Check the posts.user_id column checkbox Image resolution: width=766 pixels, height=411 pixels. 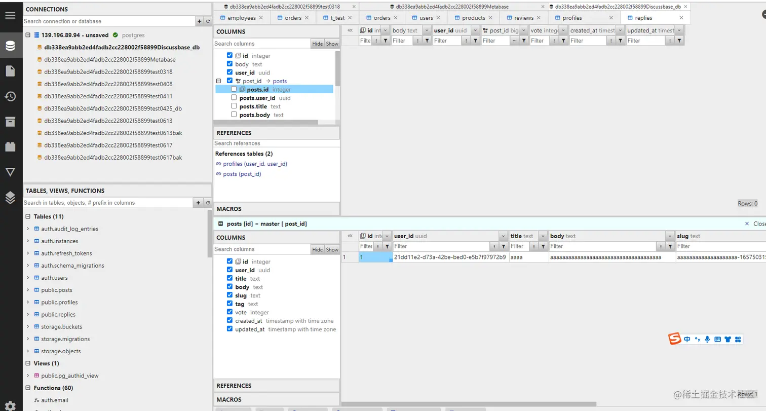(x=234, y=98)
